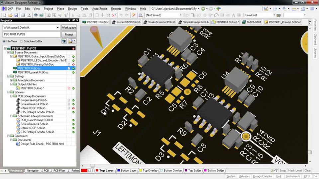Open the 3D layers stack icon
The width and height of the screenshot is (319, 179).
[36, 15]
